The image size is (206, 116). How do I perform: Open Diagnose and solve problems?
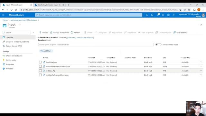[x=18, y=42]
